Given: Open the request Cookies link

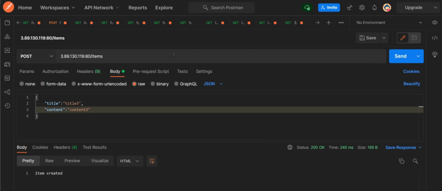Looking at the screenshot, I should [411, 71].
